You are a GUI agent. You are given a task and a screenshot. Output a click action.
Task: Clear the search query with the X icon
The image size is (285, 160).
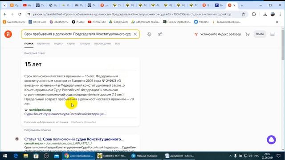[x=135, y=34]
